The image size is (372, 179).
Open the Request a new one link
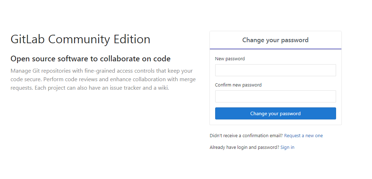tap(303, 135)
